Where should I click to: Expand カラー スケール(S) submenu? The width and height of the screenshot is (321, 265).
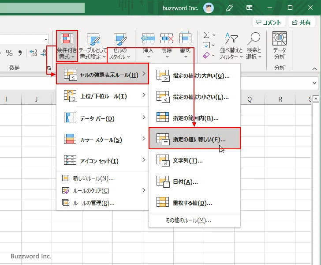tap(102, 139)
